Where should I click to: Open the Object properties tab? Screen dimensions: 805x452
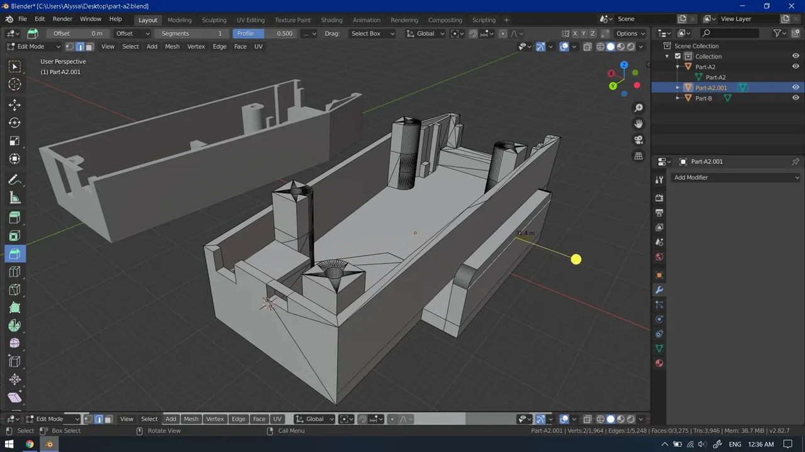[659, 275]
